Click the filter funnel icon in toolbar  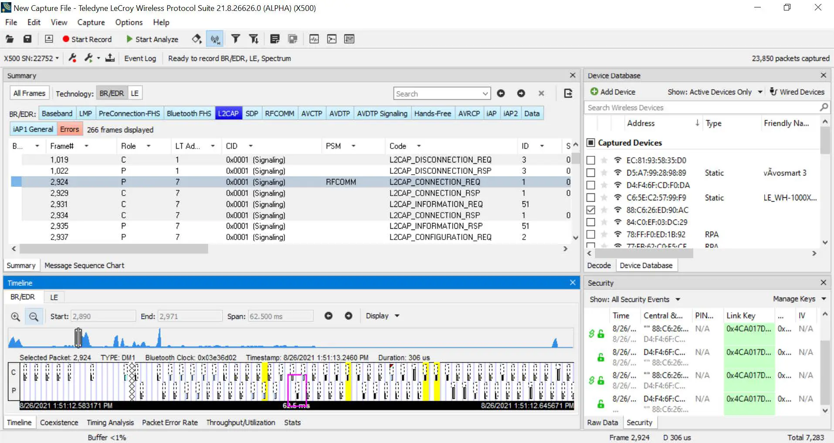[x=235, y=39]
